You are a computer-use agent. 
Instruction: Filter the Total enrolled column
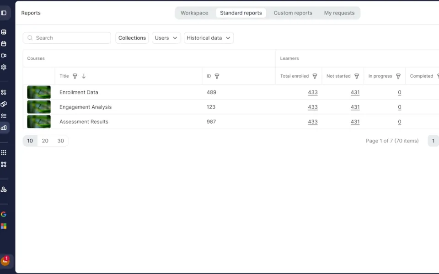pos(315,76)
